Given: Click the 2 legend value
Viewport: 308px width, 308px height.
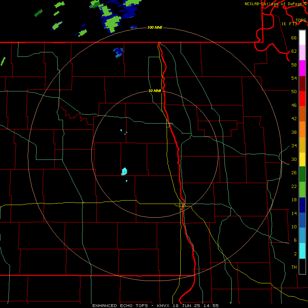Looking at the screenshot, I should [x=295, y=254].
